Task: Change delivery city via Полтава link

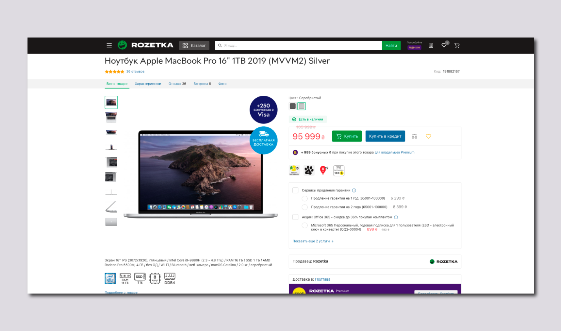Action: coord(322,279)
